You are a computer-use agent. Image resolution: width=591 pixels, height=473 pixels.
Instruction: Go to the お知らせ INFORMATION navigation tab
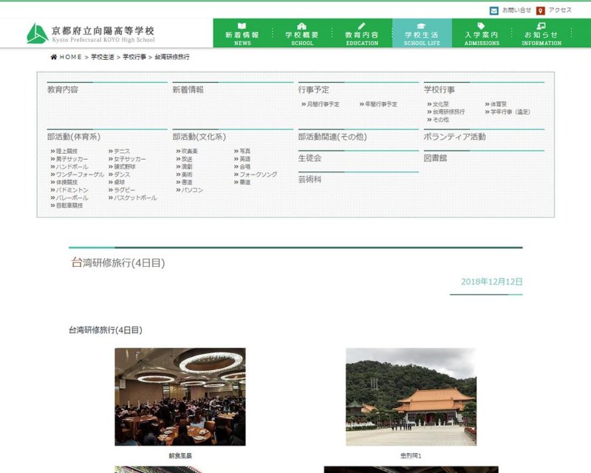541,34
